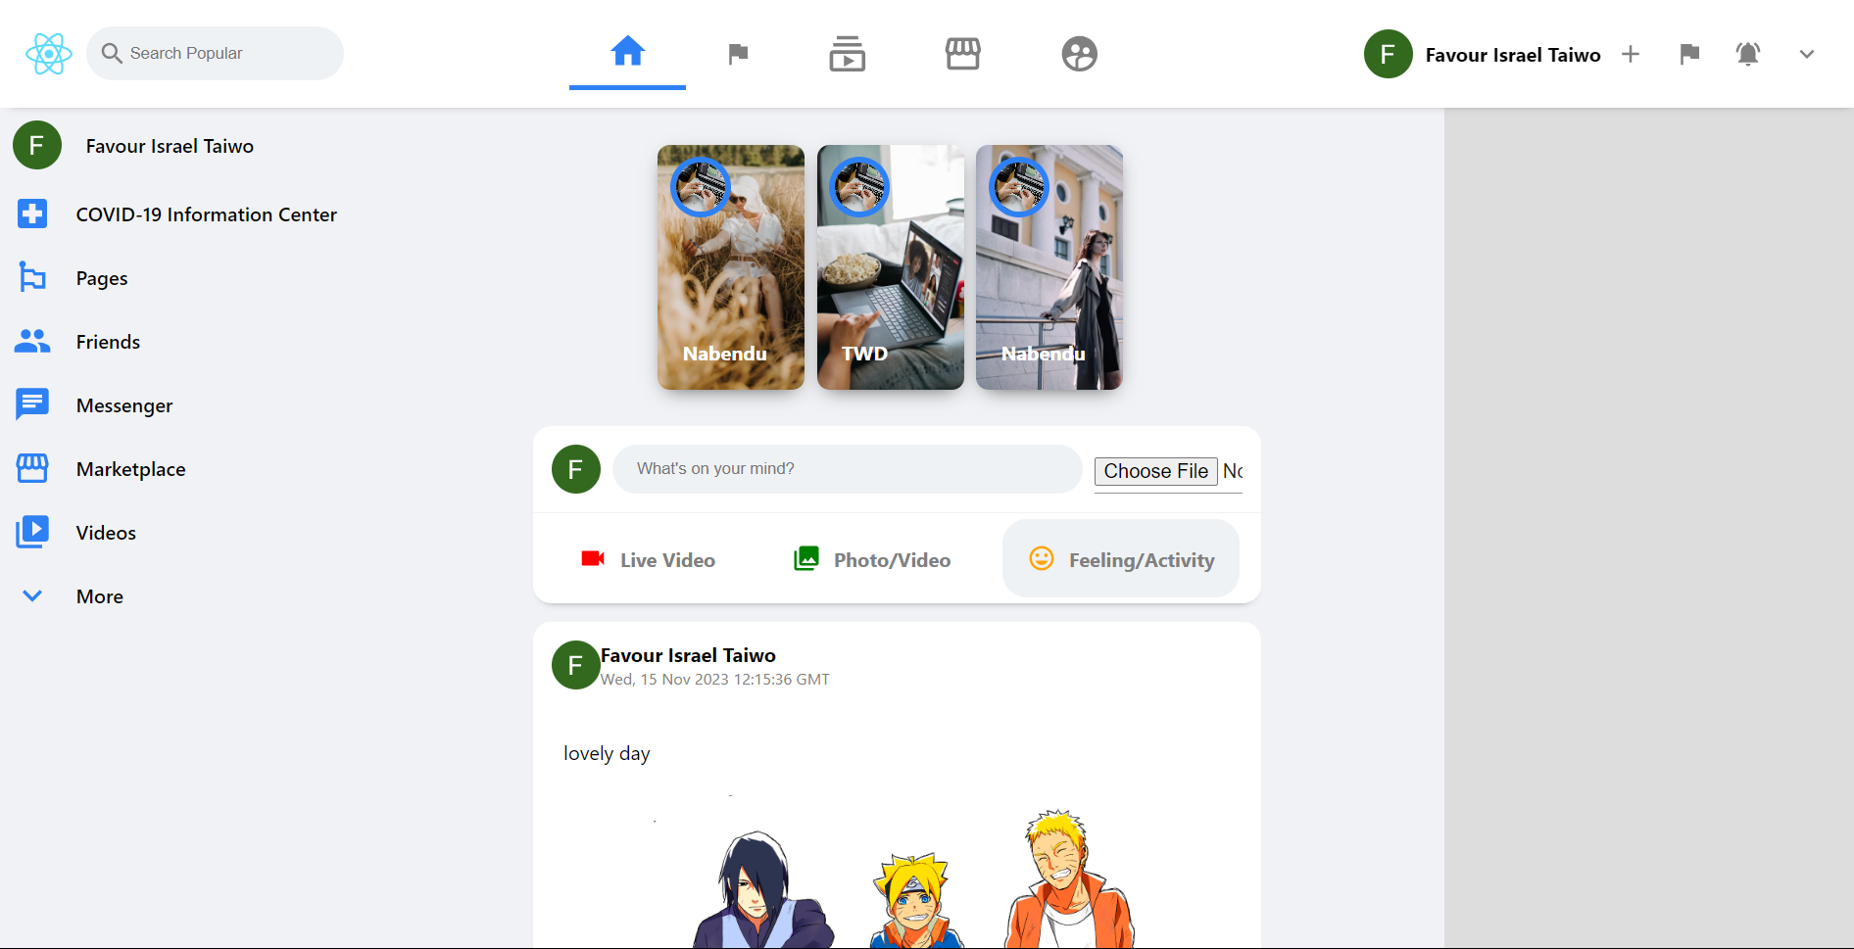Open the TWD story thumbnail

pos(890,267)
